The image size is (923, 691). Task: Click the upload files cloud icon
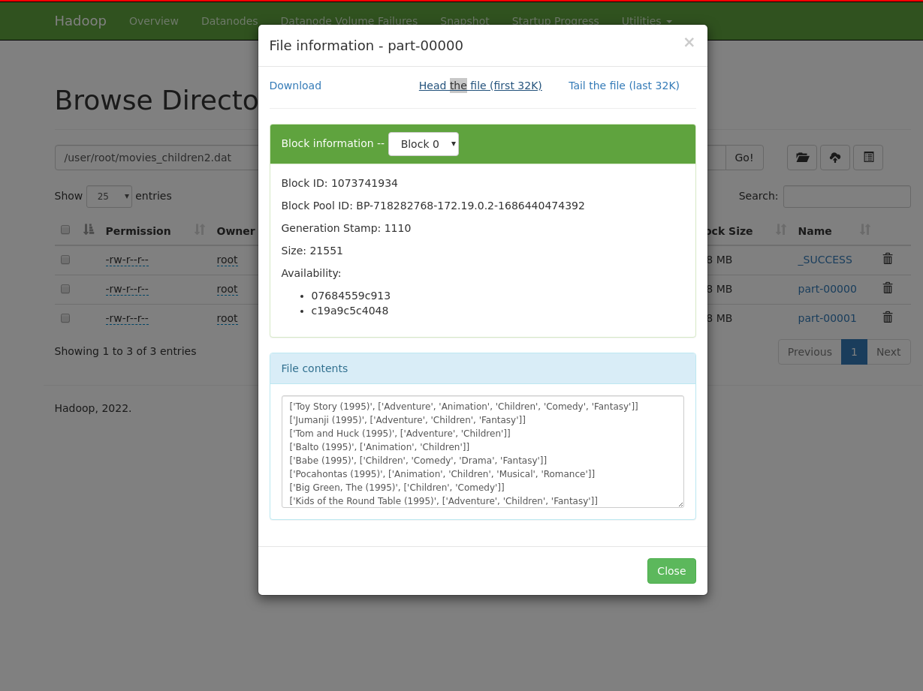[x=835, y=158]
